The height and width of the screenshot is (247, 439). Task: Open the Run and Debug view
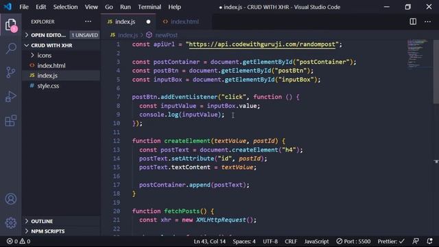click(x=11, y=97)
